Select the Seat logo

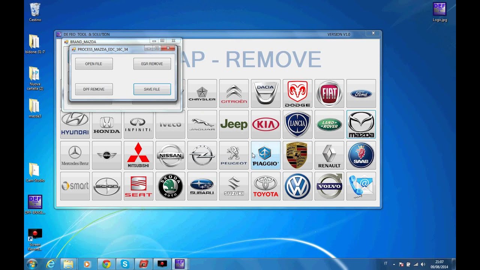138,186
